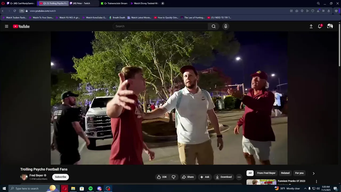Open Opera profile icon
This screenshot has height=192, width=341.
click(x=329, y=11)
